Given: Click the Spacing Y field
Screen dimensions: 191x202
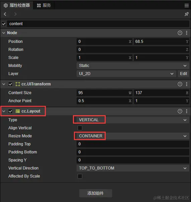Looking at the screenshot, I should [133, 160].
